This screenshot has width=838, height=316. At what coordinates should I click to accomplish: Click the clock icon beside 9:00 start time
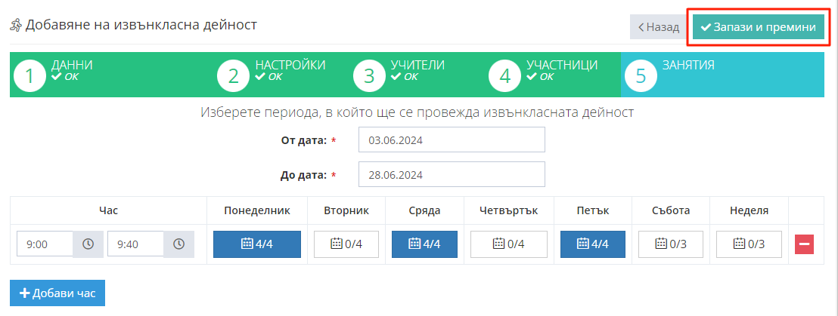click(x=88, y=244)
